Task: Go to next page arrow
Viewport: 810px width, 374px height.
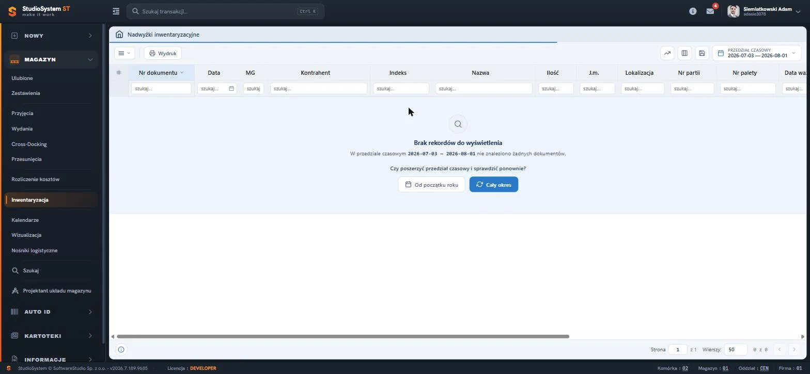Action: [x=795, y=350]
